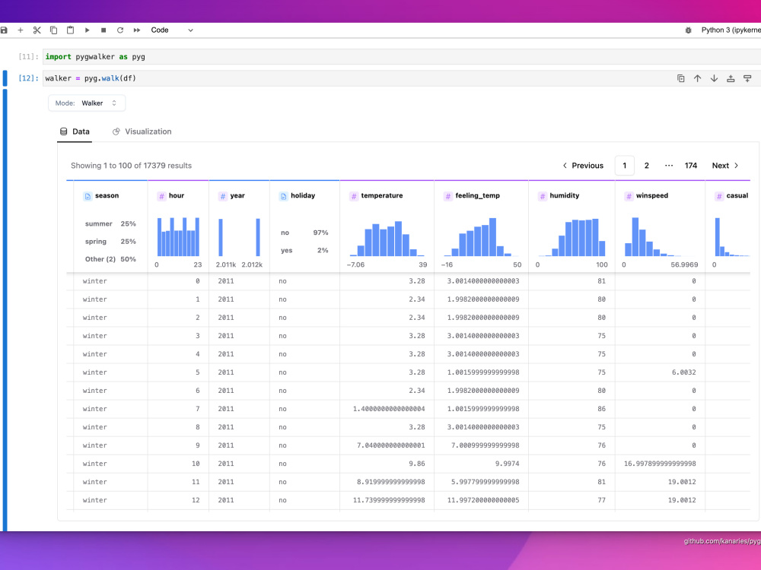Click the winspeed column hash icon
The width and height of the screenshot is (761, 570).
pyautogui.click(x=629, y=196)
